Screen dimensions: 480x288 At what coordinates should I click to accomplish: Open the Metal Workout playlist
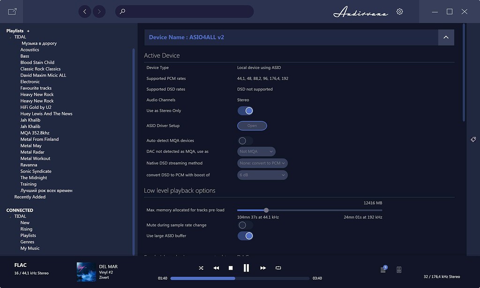[x=35, y=159]
